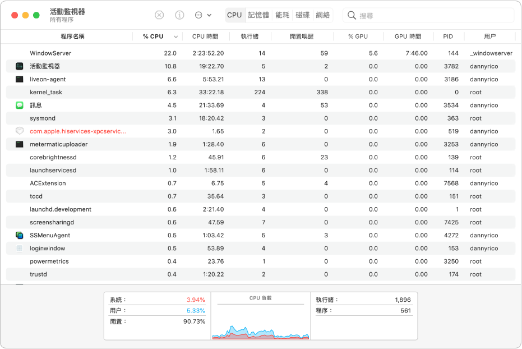522x349 pixels.
Task: Sort by the 程序名稱 column header
Action: point(72,36)
